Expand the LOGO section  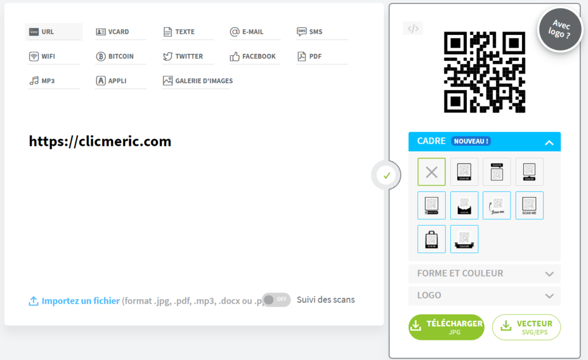485,296
